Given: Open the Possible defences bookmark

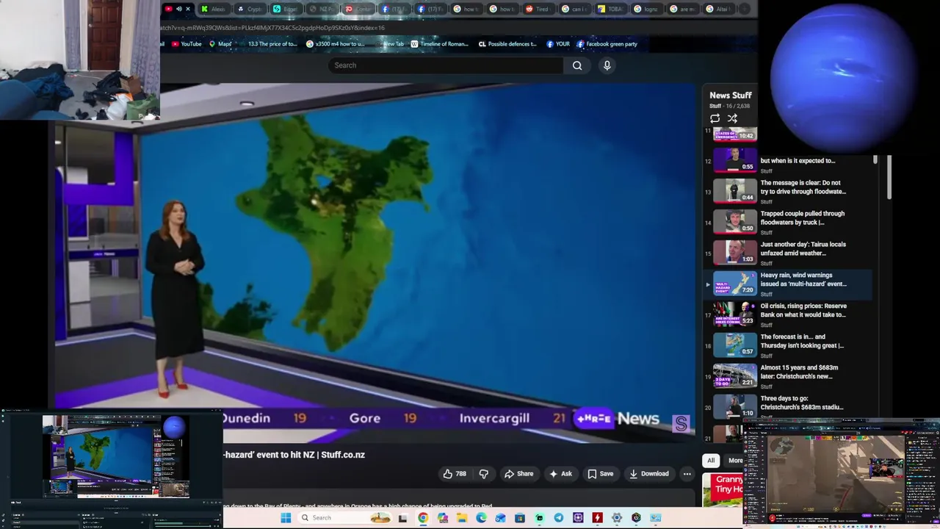Looking at the screenshot, I should 507,44.
